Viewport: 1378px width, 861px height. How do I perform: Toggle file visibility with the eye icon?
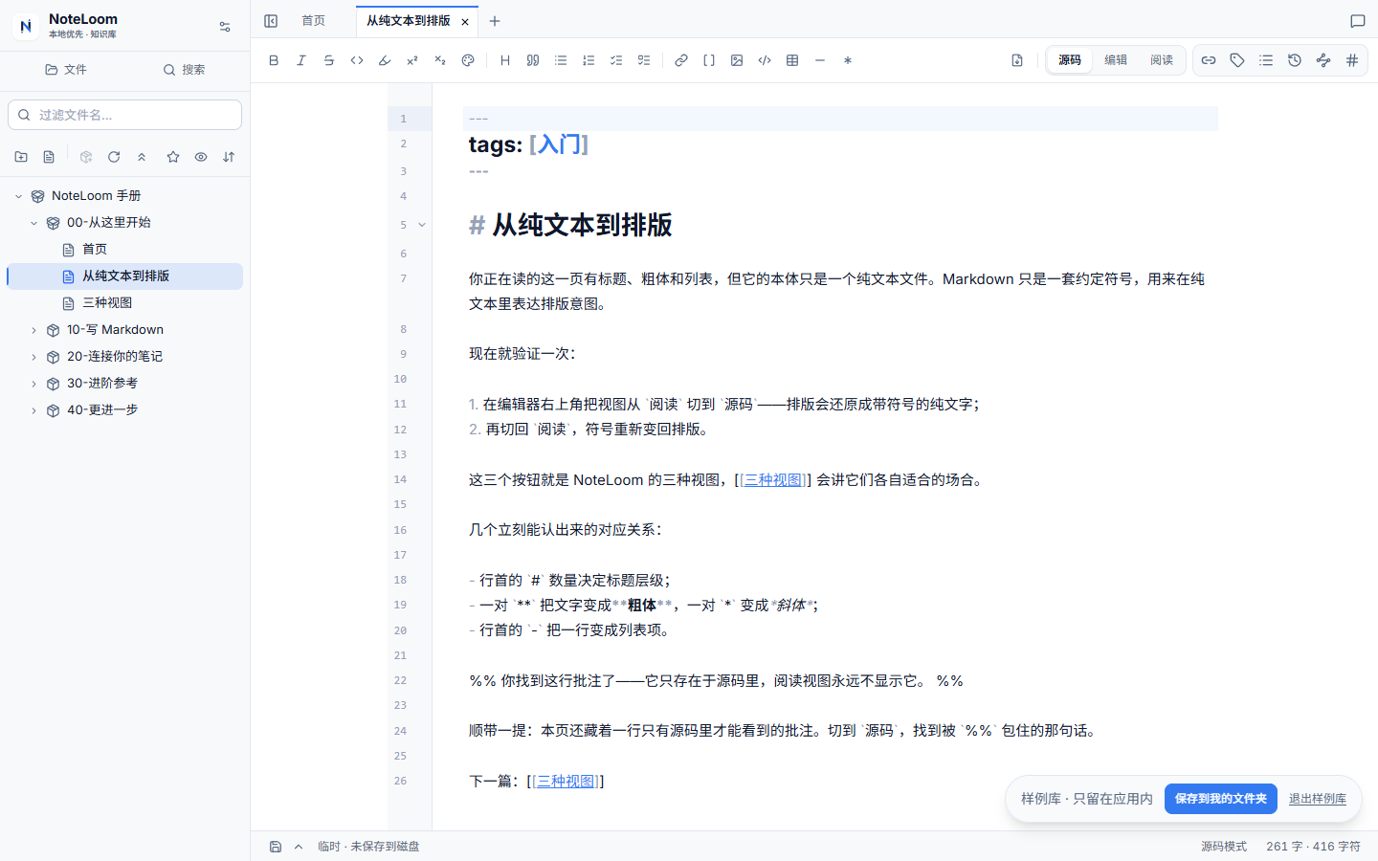pos(201,157)
